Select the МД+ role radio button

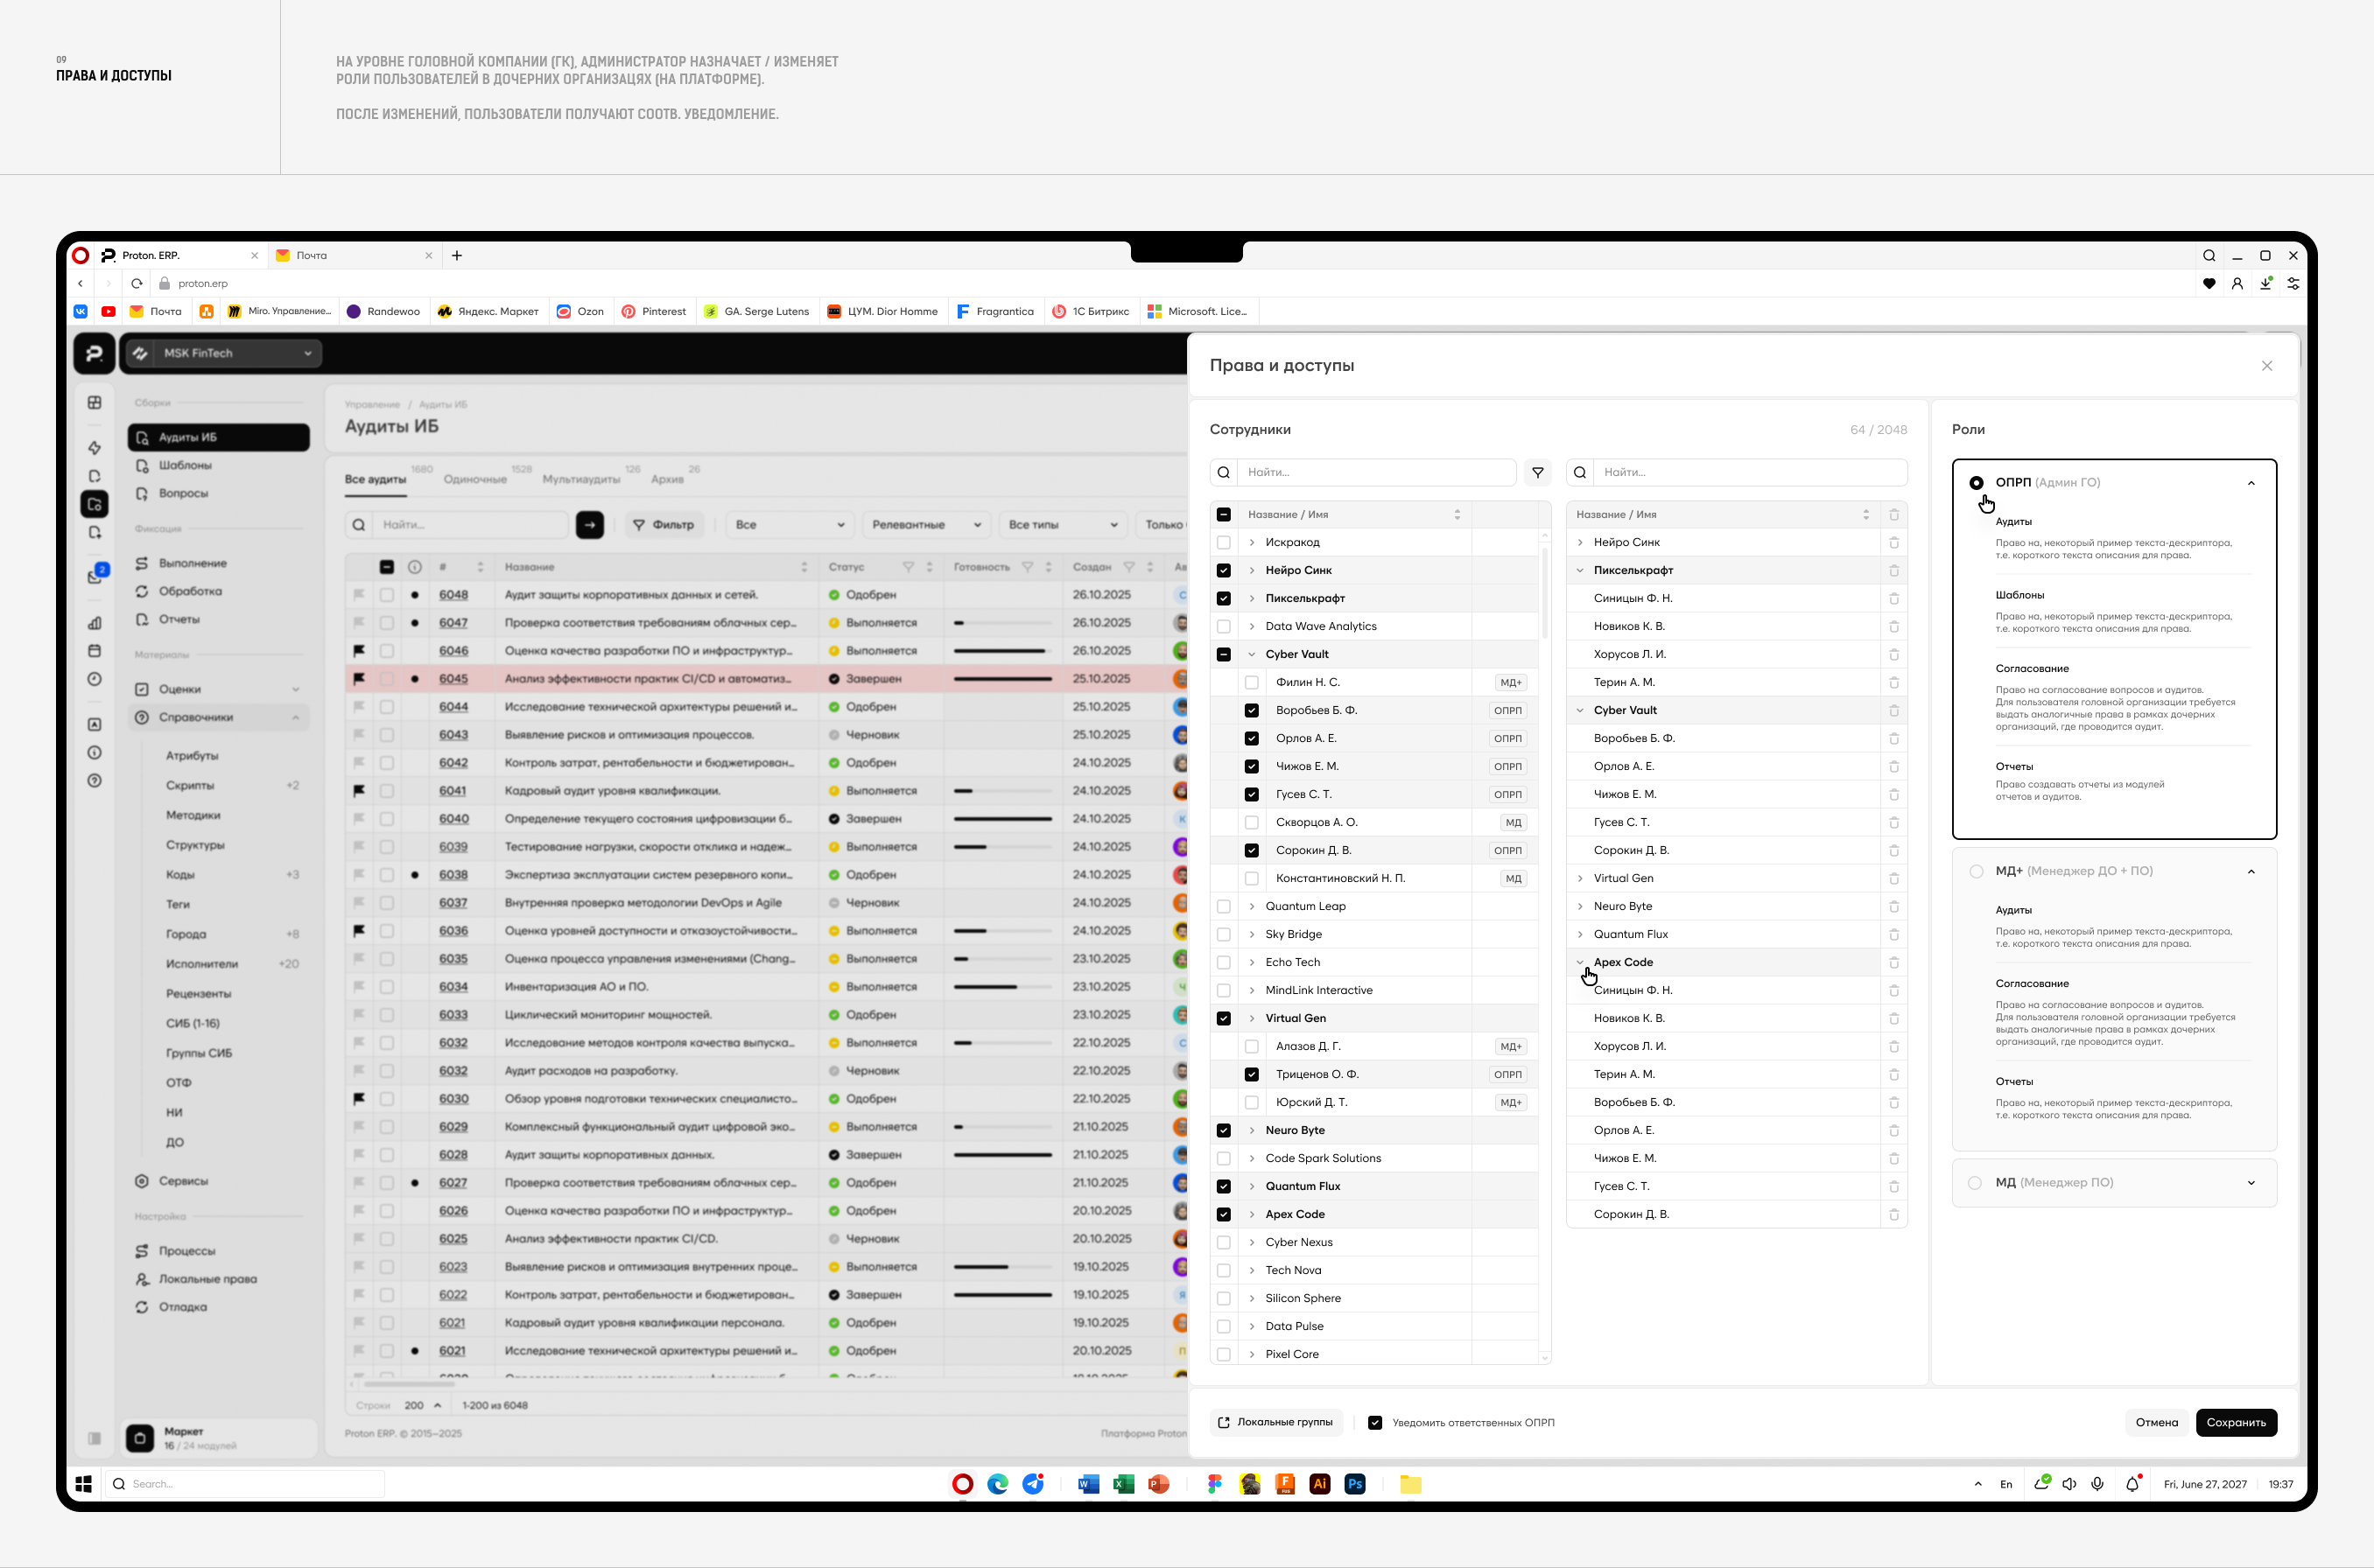[1976, 871]
